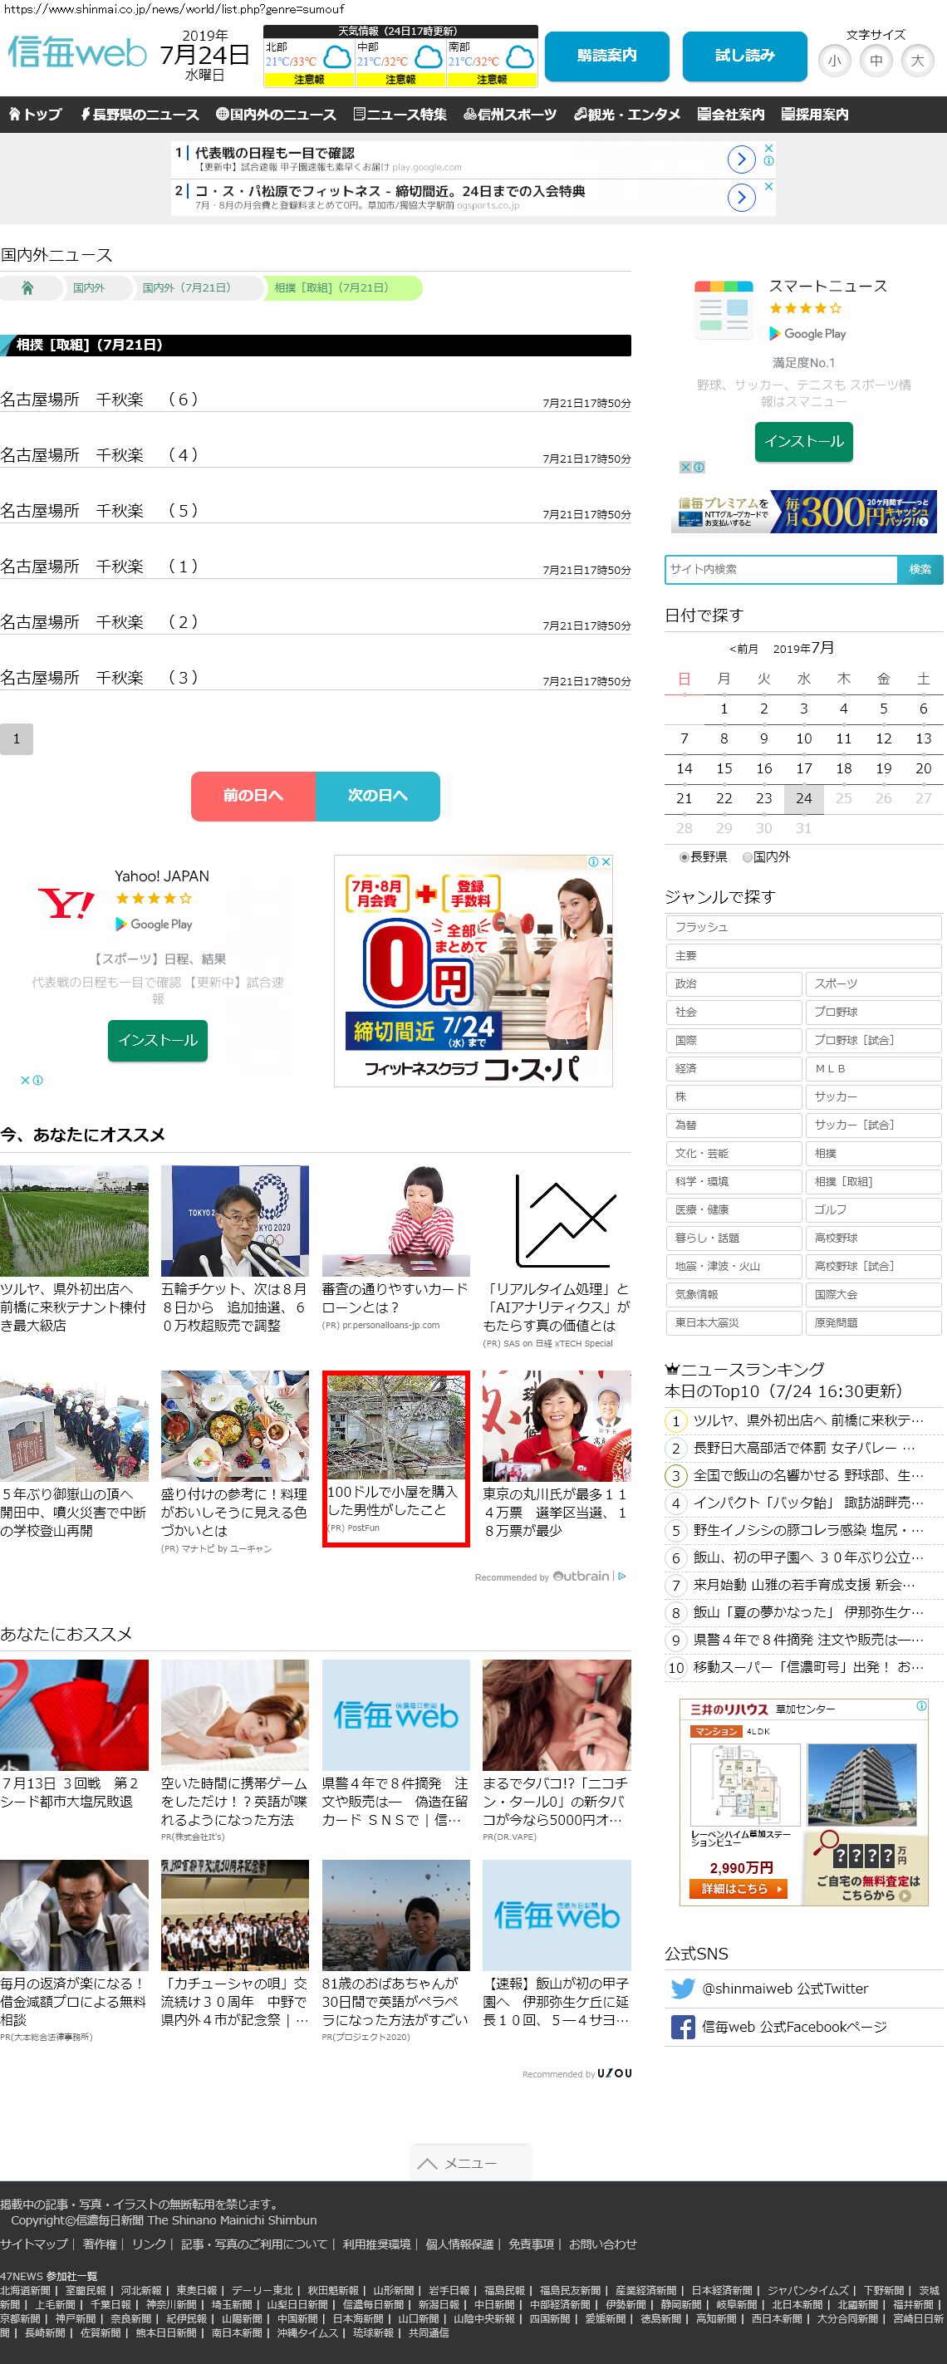The width and height of the screenshot is (947, 2364).
Task: Open 国内外のニュース menu
Action: [x=276, y=115]
